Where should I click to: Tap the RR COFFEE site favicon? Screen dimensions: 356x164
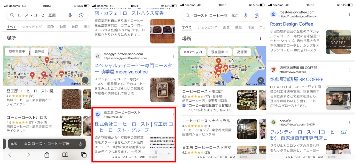[x=274, y=70]
